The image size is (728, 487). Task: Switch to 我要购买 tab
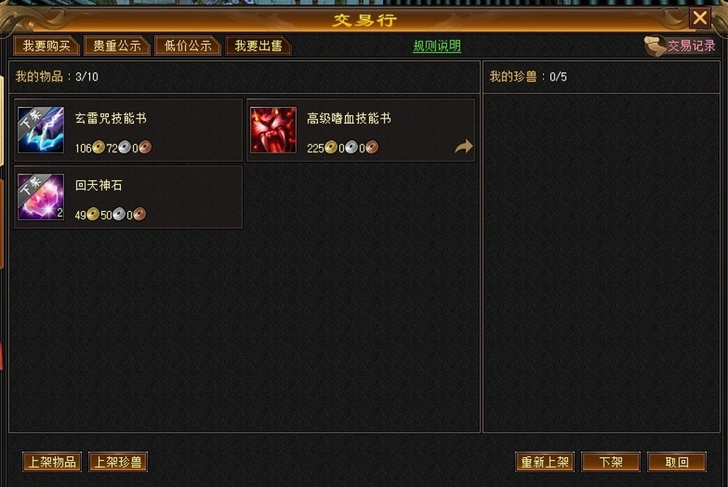[x=46, y=46]
